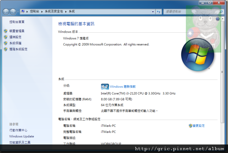Click the search magnifier icon
This screenshot has height=153, width=228.
[221, 12]
